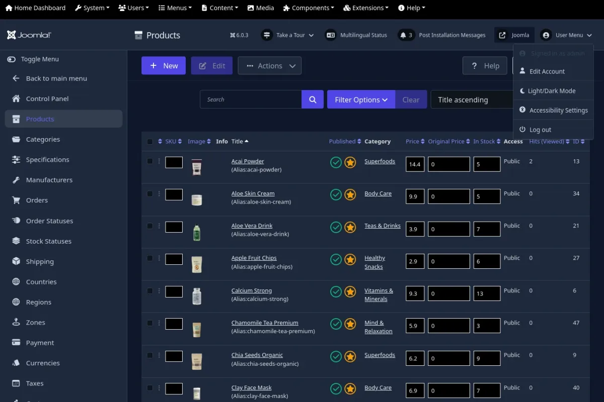
Task: Tick the checkbox for Acai Powder row
Action: coord(150,161)
